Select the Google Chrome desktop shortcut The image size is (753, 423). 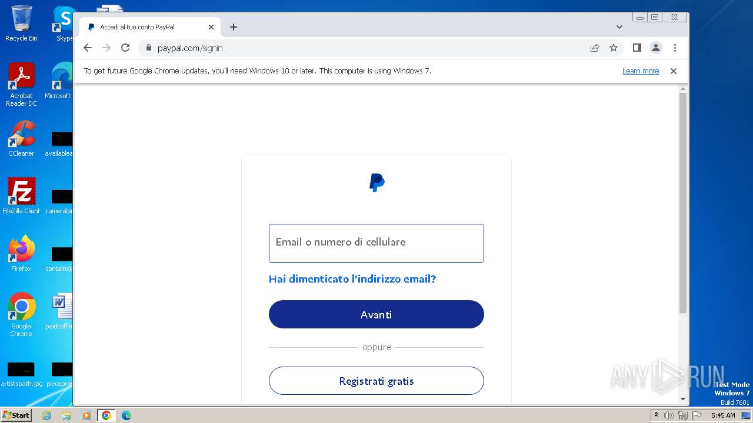[x=21, y=314]
